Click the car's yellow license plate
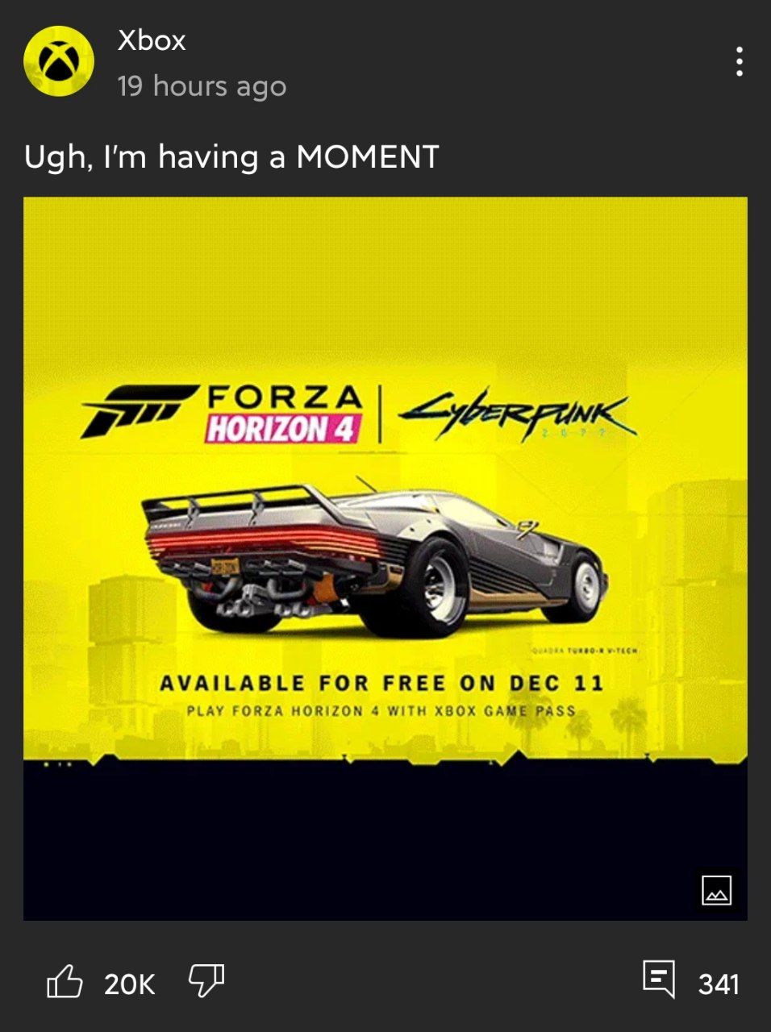 [x=225, y=566]
